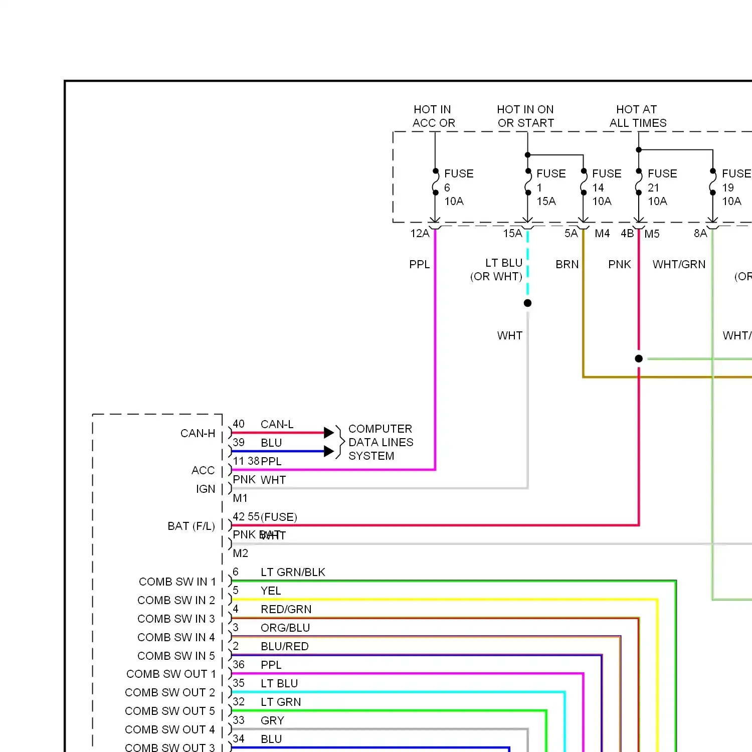Click the 15A connector pin label

pos(513,234)
